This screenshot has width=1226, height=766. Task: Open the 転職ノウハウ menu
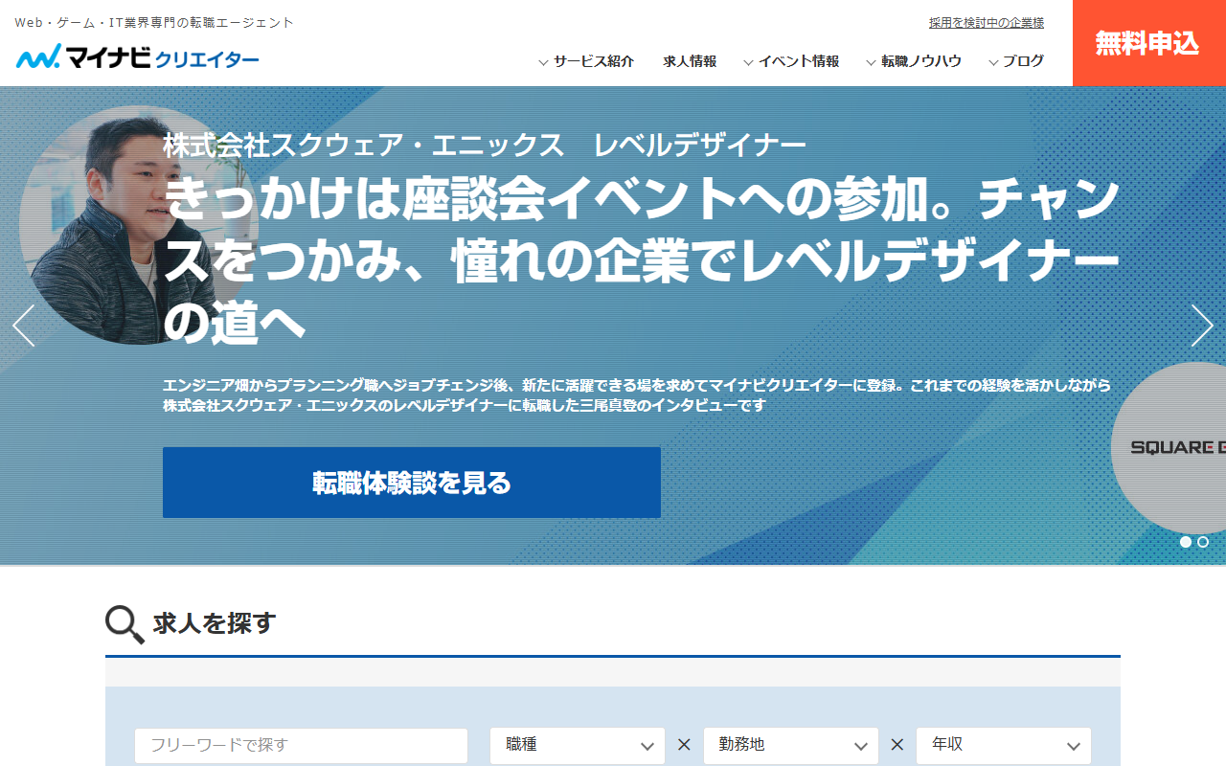914,61
